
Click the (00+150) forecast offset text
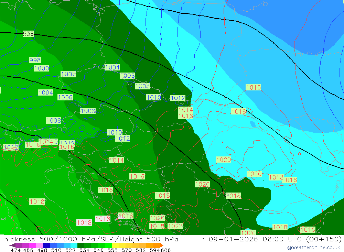(x=324, y=239)
